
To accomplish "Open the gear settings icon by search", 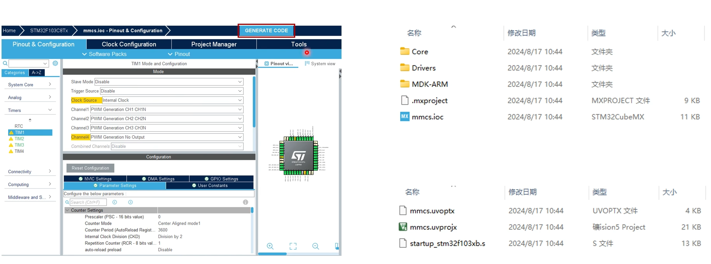I will coord(55,63).
